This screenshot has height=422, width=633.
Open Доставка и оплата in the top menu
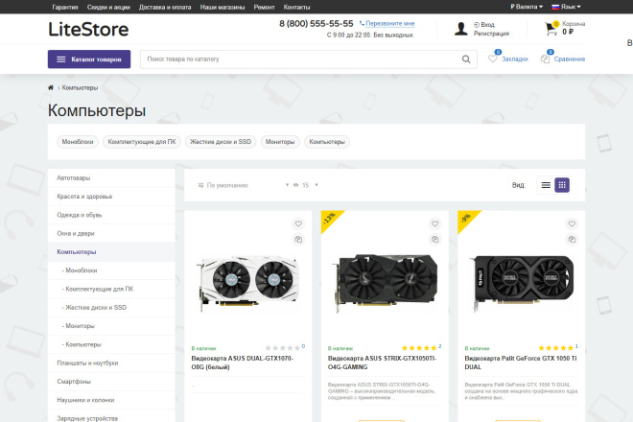pyautogui.click(x=165, y=8)
